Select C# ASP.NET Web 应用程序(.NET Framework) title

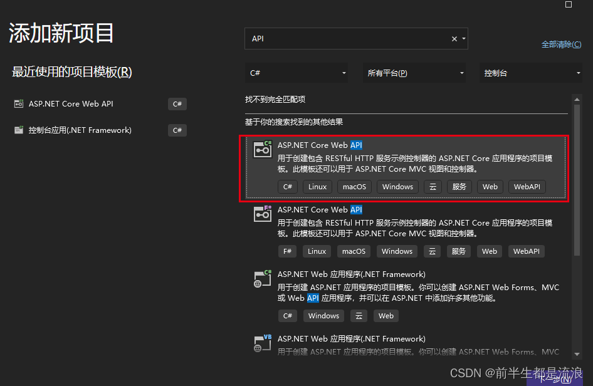click(x=351, y=274)
